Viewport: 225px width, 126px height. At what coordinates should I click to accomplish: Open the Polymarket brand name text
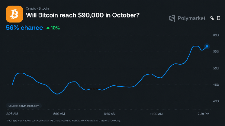(x=191, y=18)
